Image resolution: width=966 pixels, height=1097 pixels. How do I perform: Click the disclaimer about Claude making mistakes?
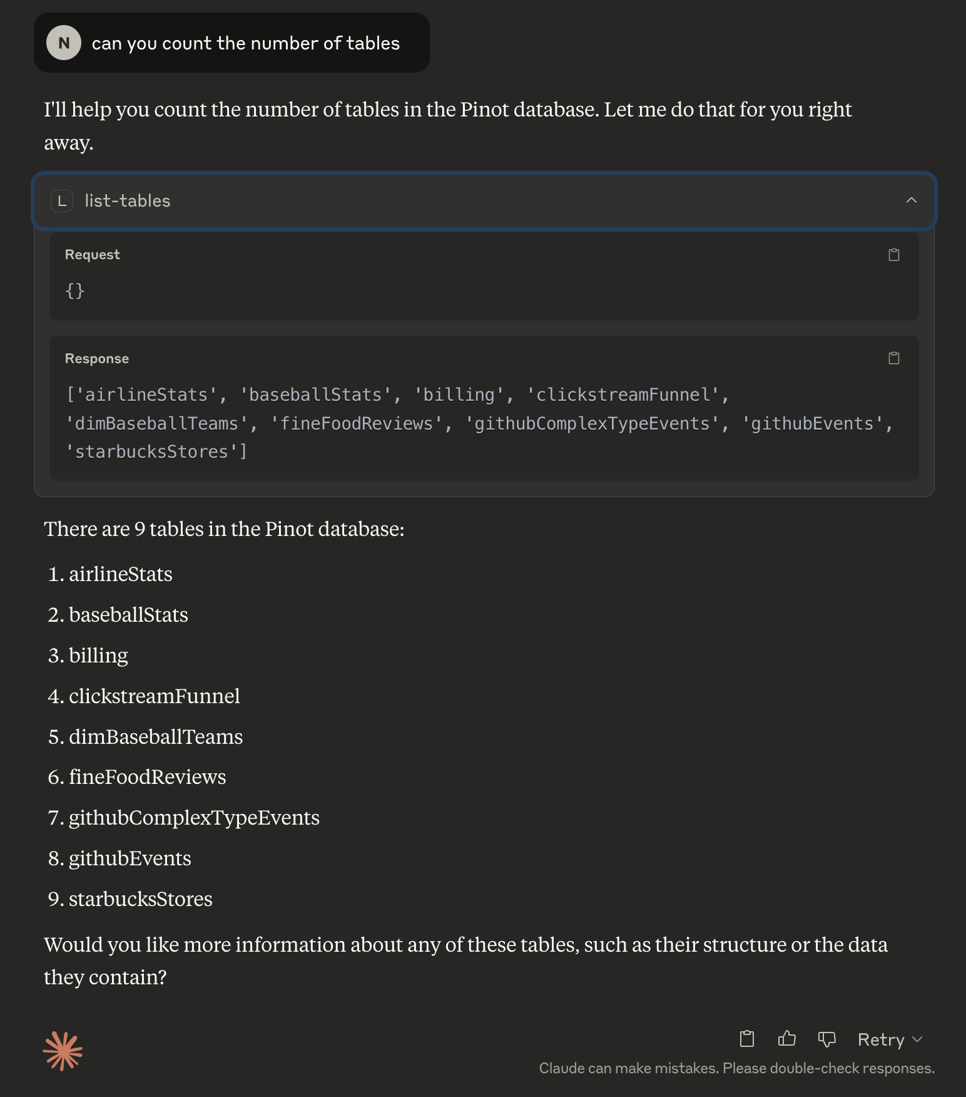[x=736, y=1068]
